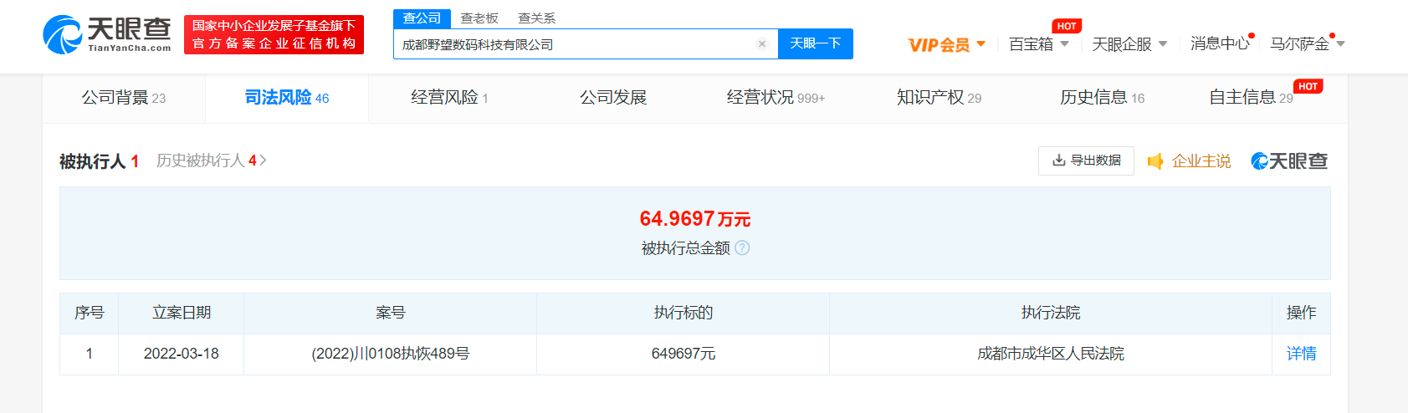Click the red 国家中小企业发展子基金 badge
This screenshot has height=413, width=1408.
coord(274,35)
